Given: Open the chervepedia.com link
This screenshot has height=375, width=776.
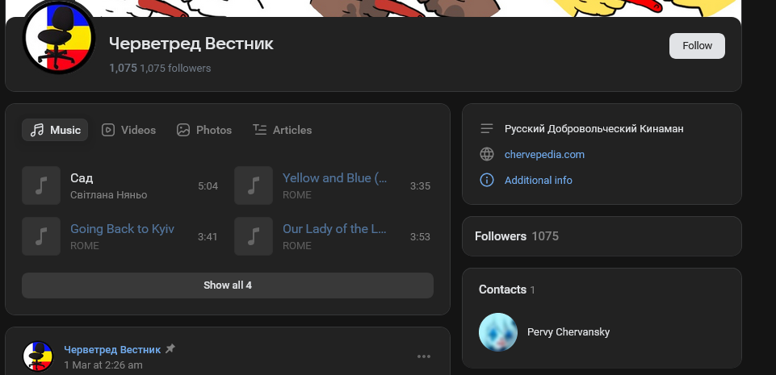Looking at the screenshot, I should [x=544, y=154].
